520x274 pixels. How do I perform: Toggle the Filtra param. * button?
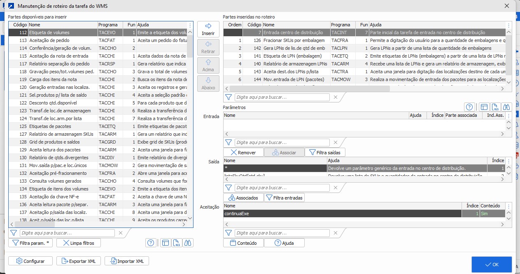click(x=30, y=243)
